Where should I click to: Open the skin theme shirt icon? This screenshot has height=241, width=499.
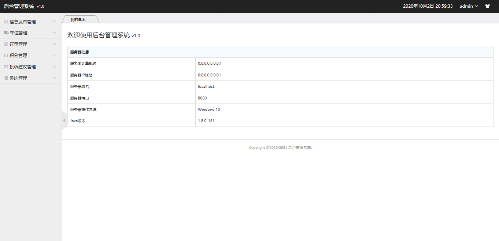487,6
